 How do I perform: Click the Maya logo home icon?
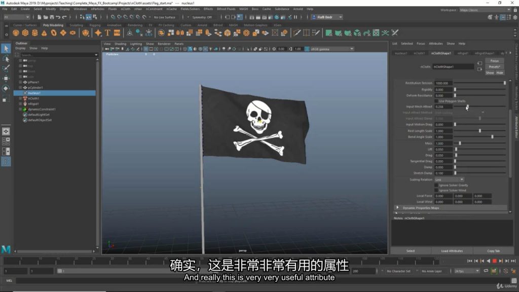click(6, 249)
